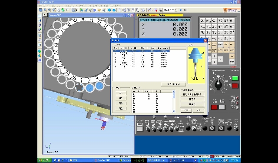
Task: Toggle the large red button below the knob
Action: pyautogui.click(x=214, y=107)
